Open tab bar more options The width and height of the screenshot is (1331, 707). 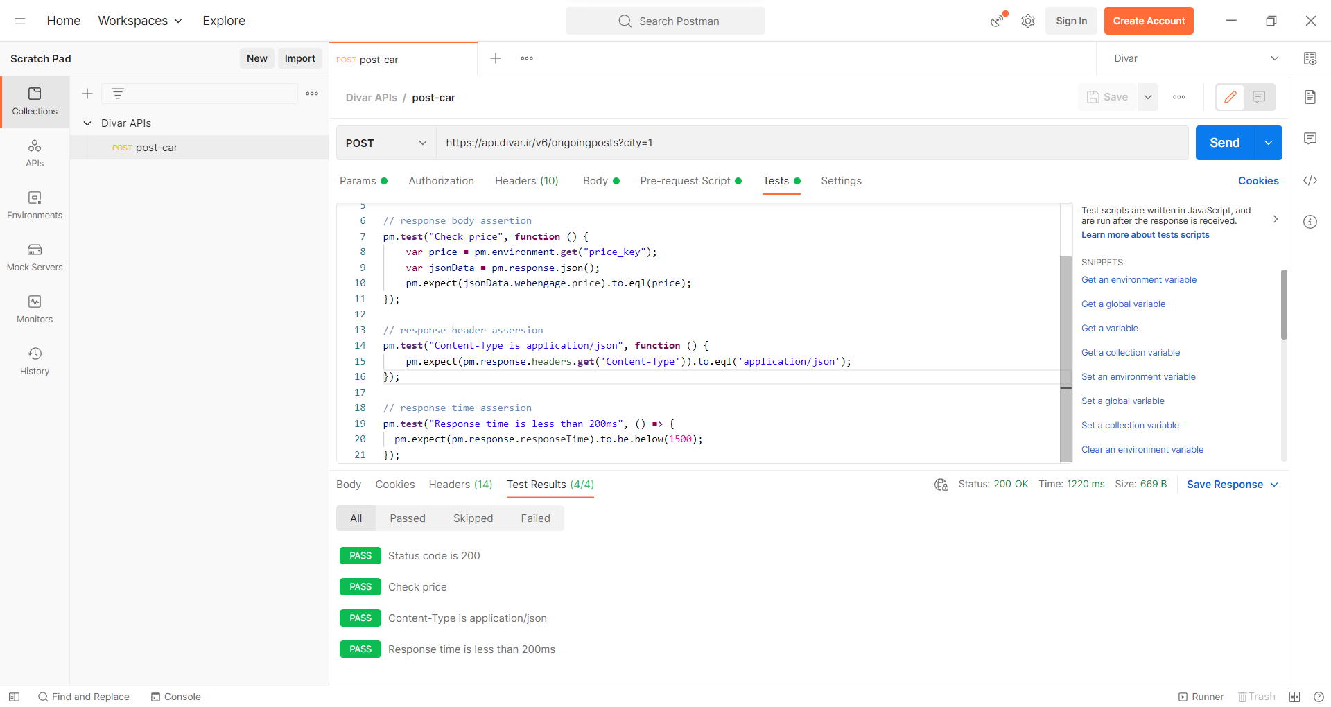point(527,58)
